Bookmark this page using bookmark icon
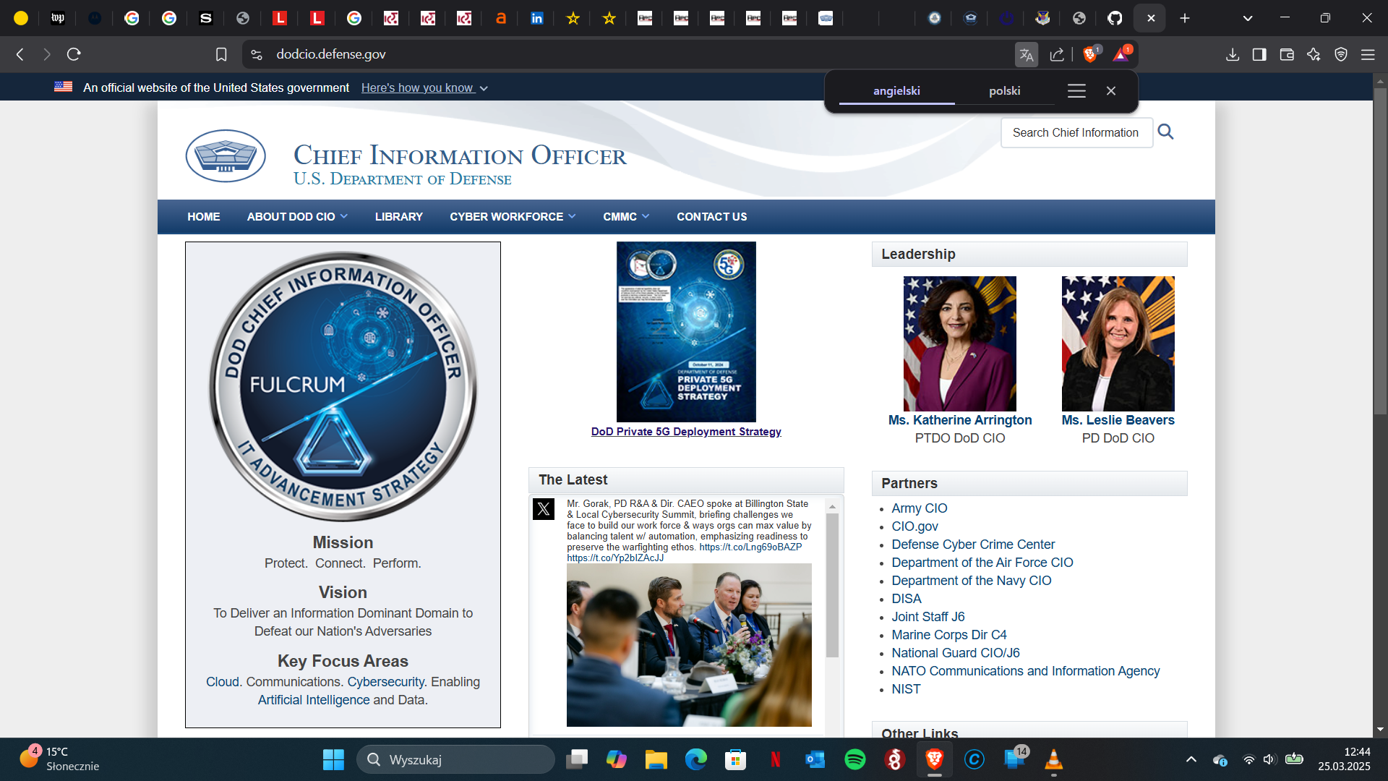Screen dimensions: 1388x781 (x=221, y=54)
